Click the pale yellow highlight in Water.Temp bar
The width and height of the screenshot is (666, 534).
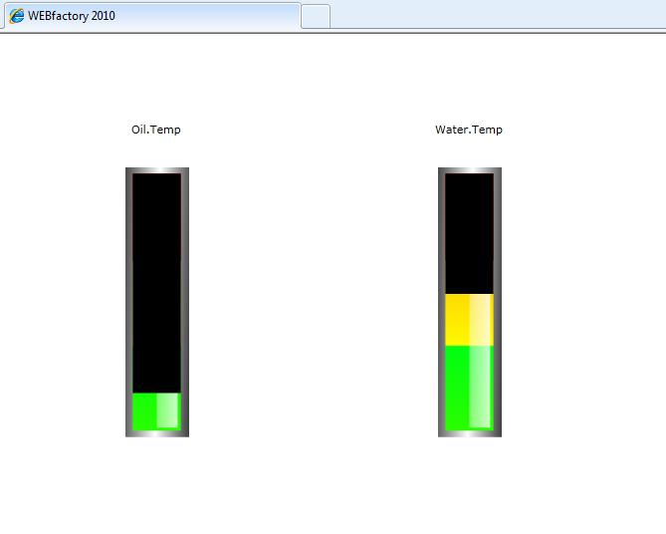click(481, 320)
